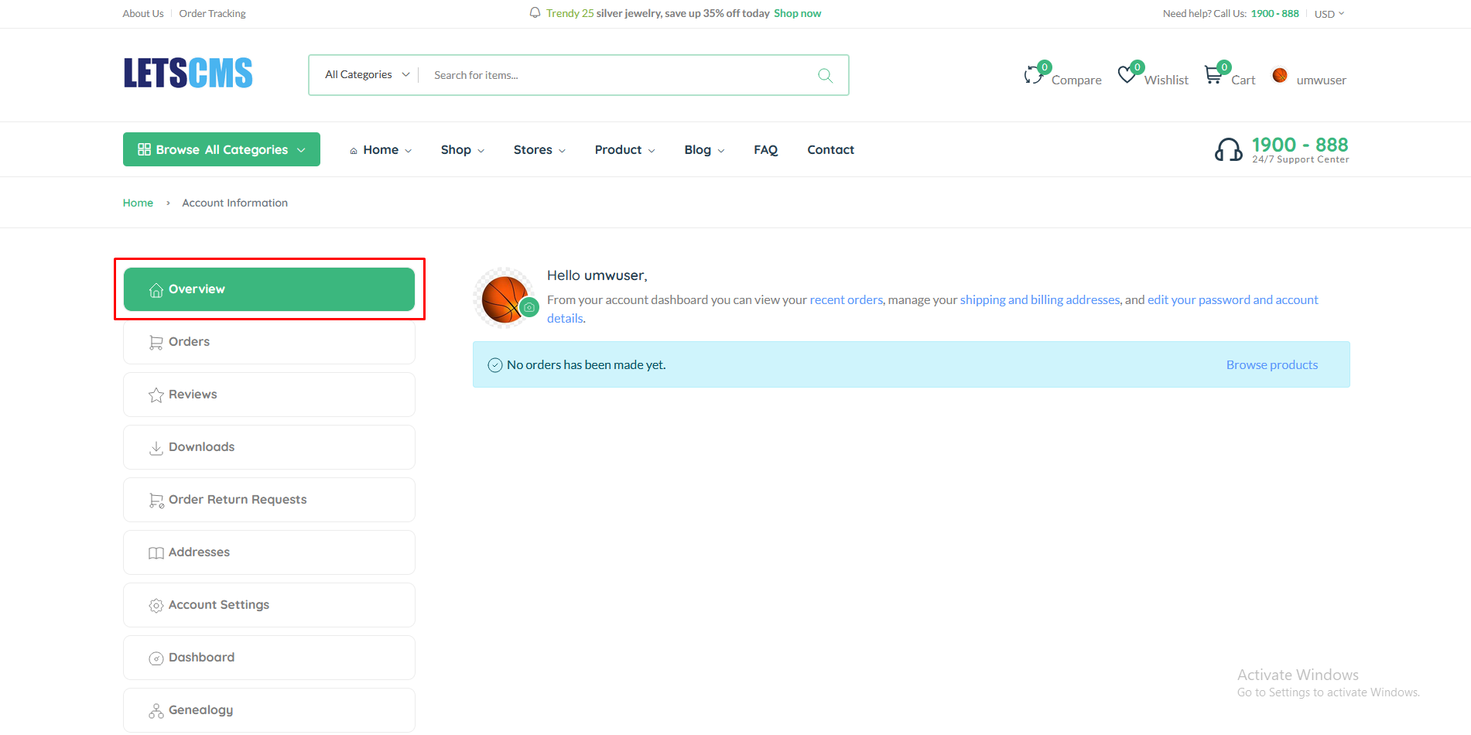Open the USD currency dropdown

click(x=1328, y=13)
